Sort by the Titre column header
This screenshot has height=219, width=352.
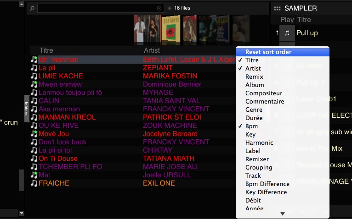click(46, 50)
